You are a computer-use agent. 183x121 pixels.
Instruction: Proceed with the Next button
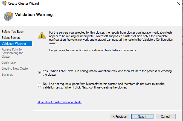[142, 117]
